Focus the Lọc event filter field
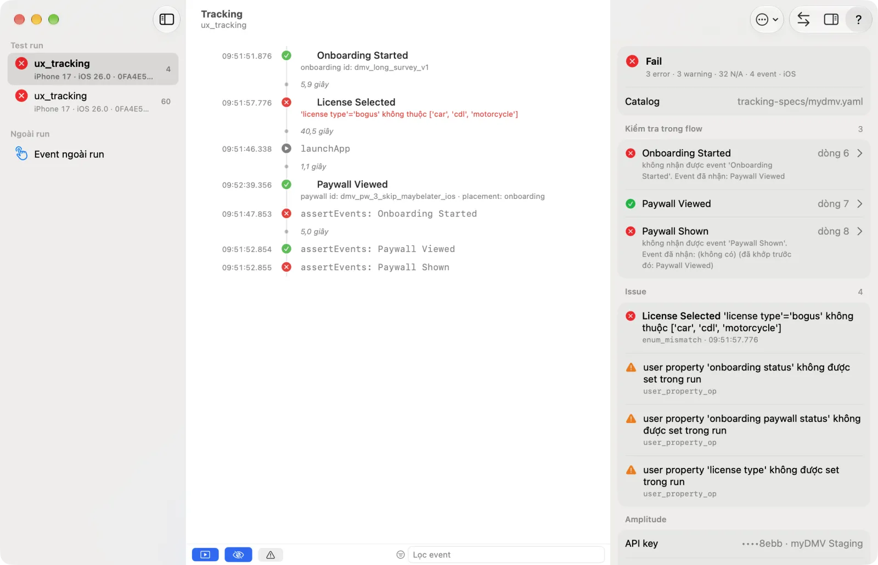Screen dimensions: 878x565 tap(506, 555)
